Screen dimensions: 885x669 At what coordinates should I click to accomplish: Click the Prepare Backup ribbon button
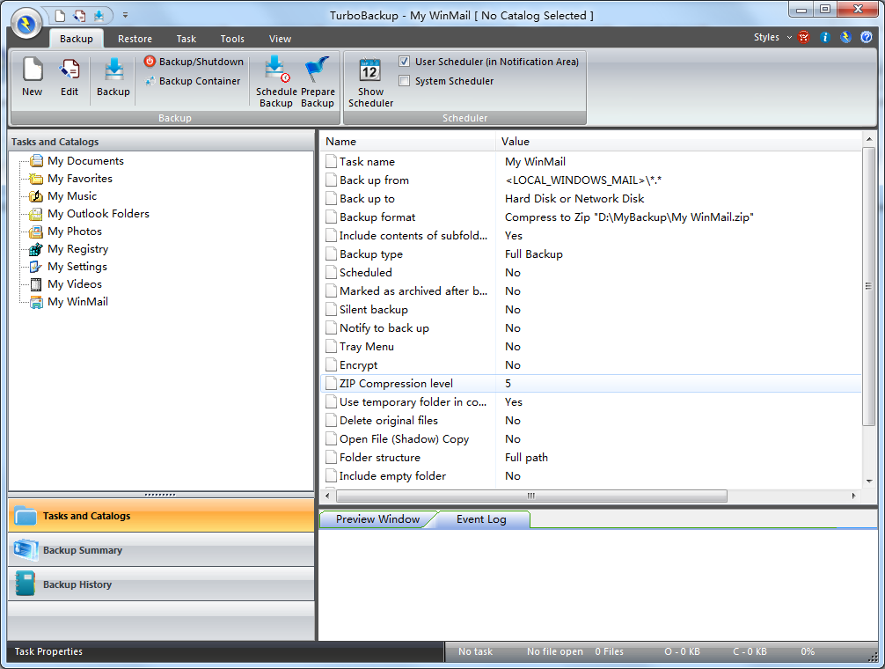pos(318,81)
